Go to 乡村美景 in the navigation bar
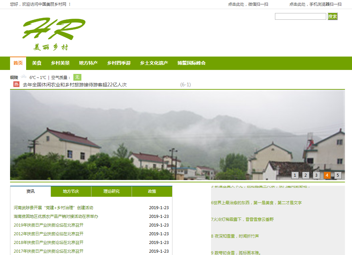 coord(60,63)
